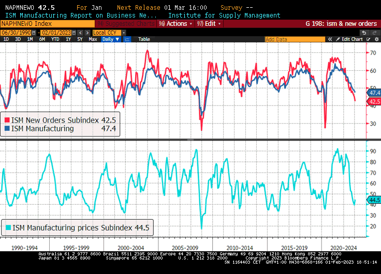Viewport: 381px width, 274px height.
Task: Click red ISM New Orders Subindex legend swatch
Action: 7,120
